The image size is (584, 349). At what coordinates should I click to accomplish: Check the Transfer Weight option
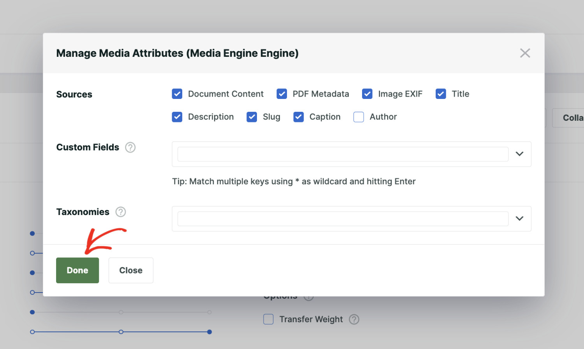pos(268,319)
